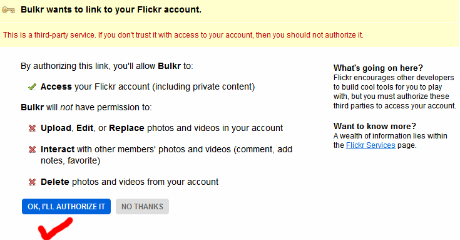Click the "What's going on here?" heading
The image size is (460, 240).
[x=378, y=68]
